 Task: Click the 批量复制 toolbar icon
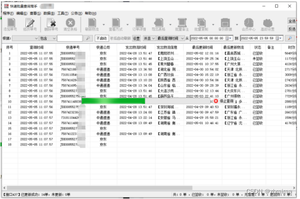coord(201,23)
